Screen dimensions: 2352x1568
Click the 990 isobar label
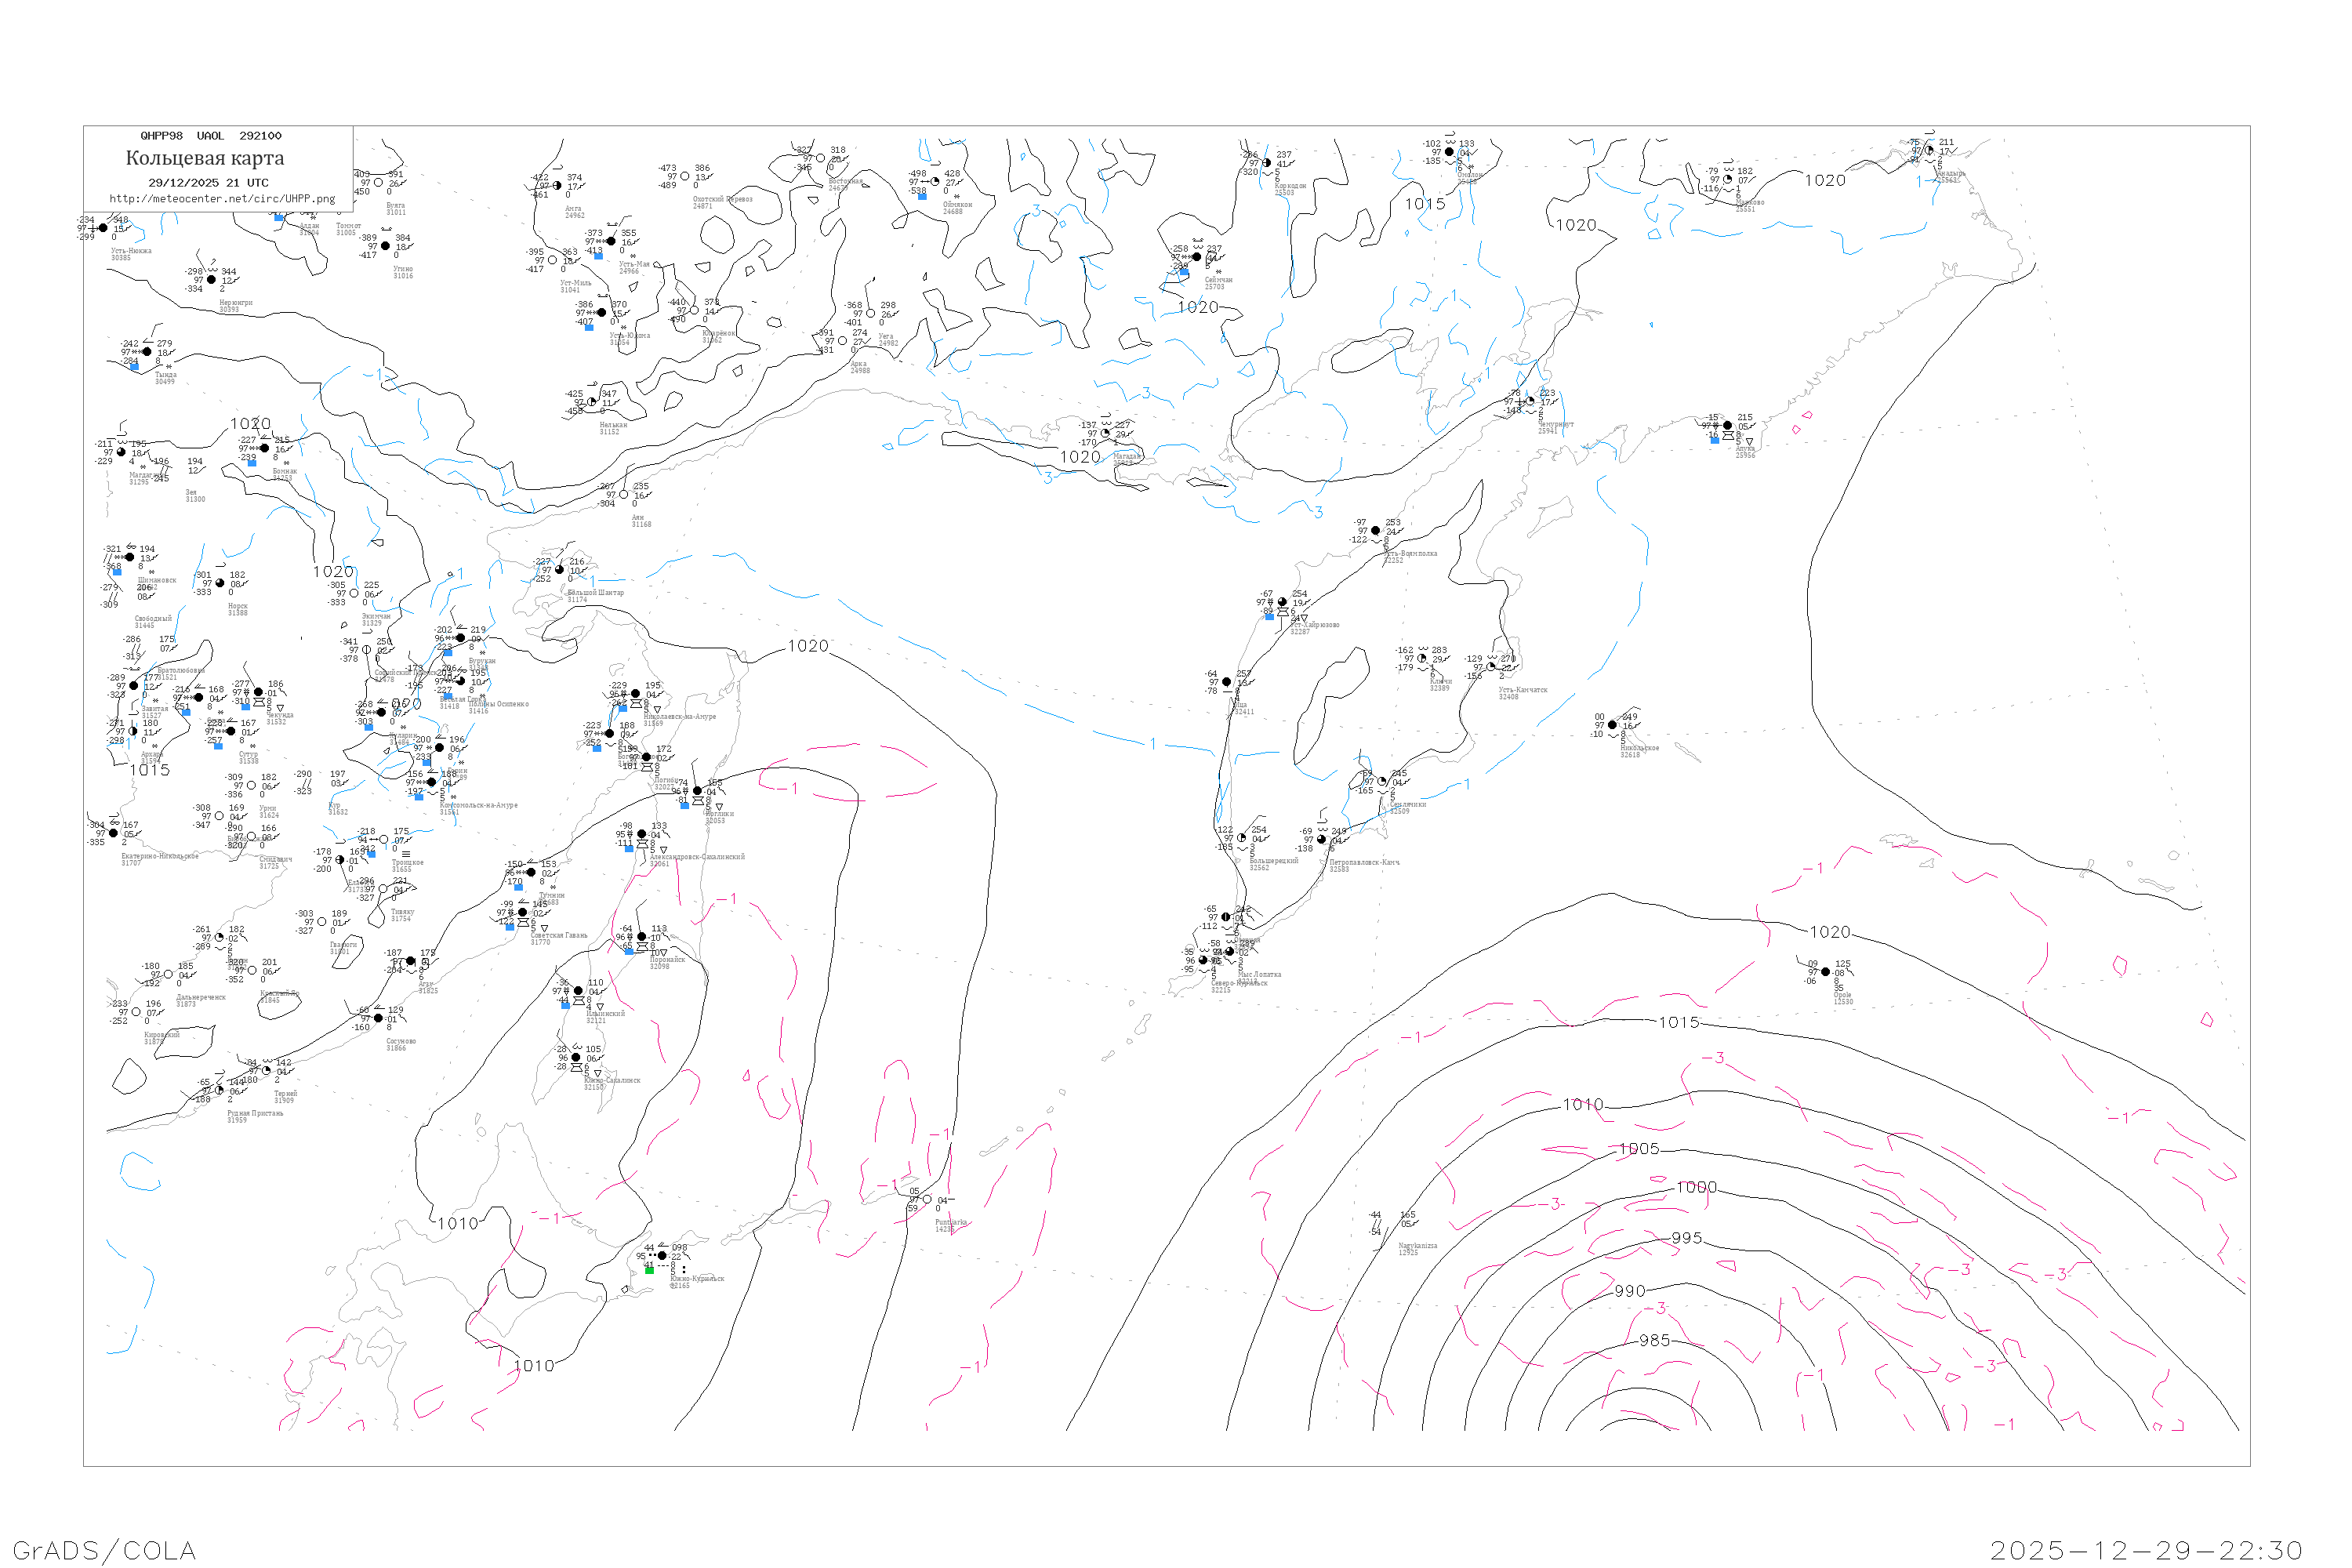click(1630, 1291)
